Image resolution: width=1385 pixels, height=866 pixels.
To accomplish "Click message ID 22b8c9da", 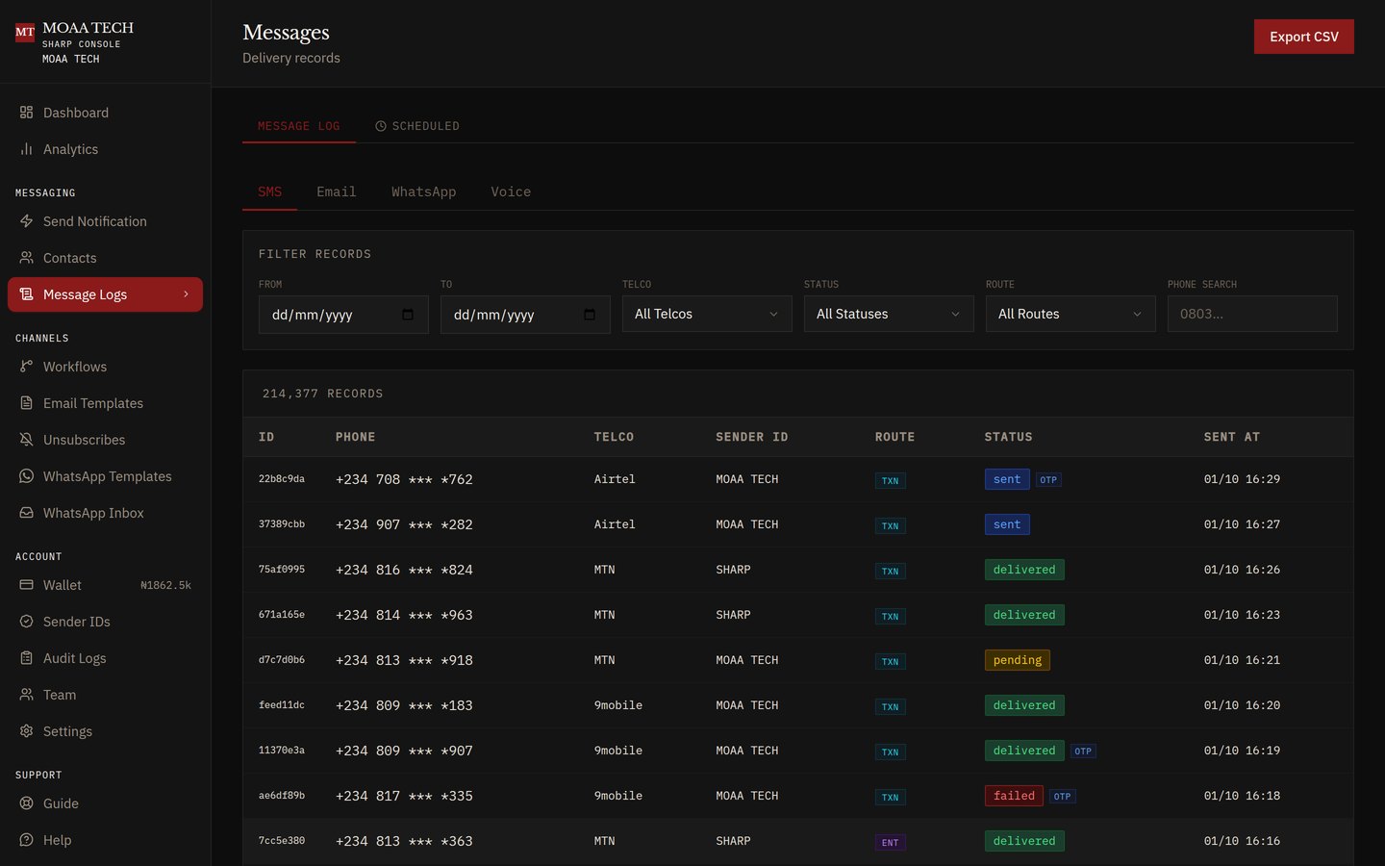I will pyautogui.click(x=282, y=479).
